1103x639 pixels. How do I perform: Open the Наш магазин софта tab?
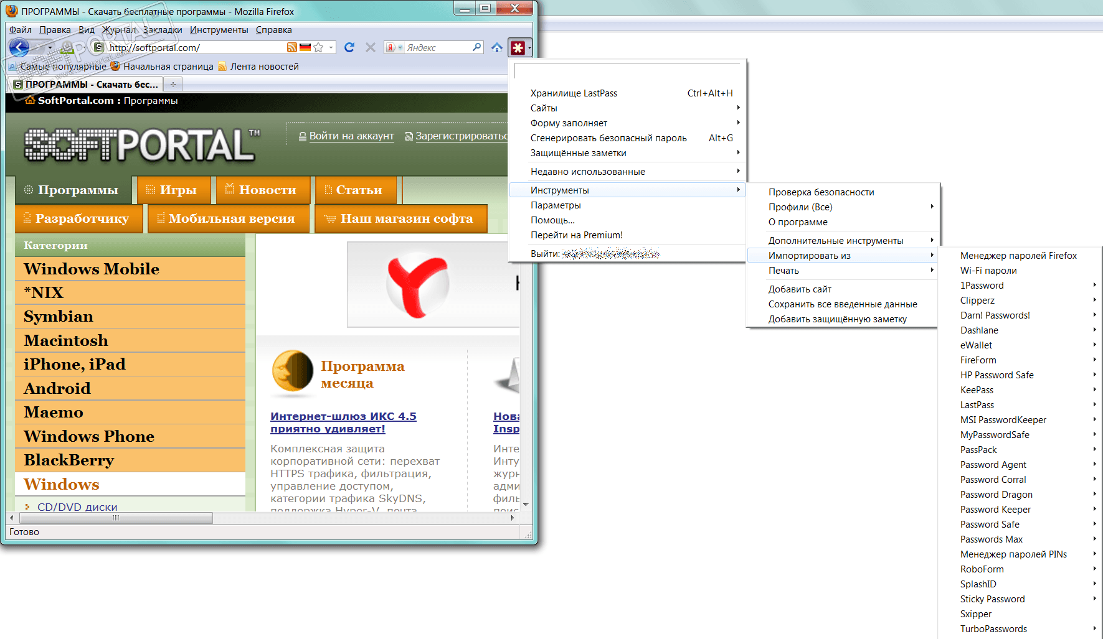[400, 218]
